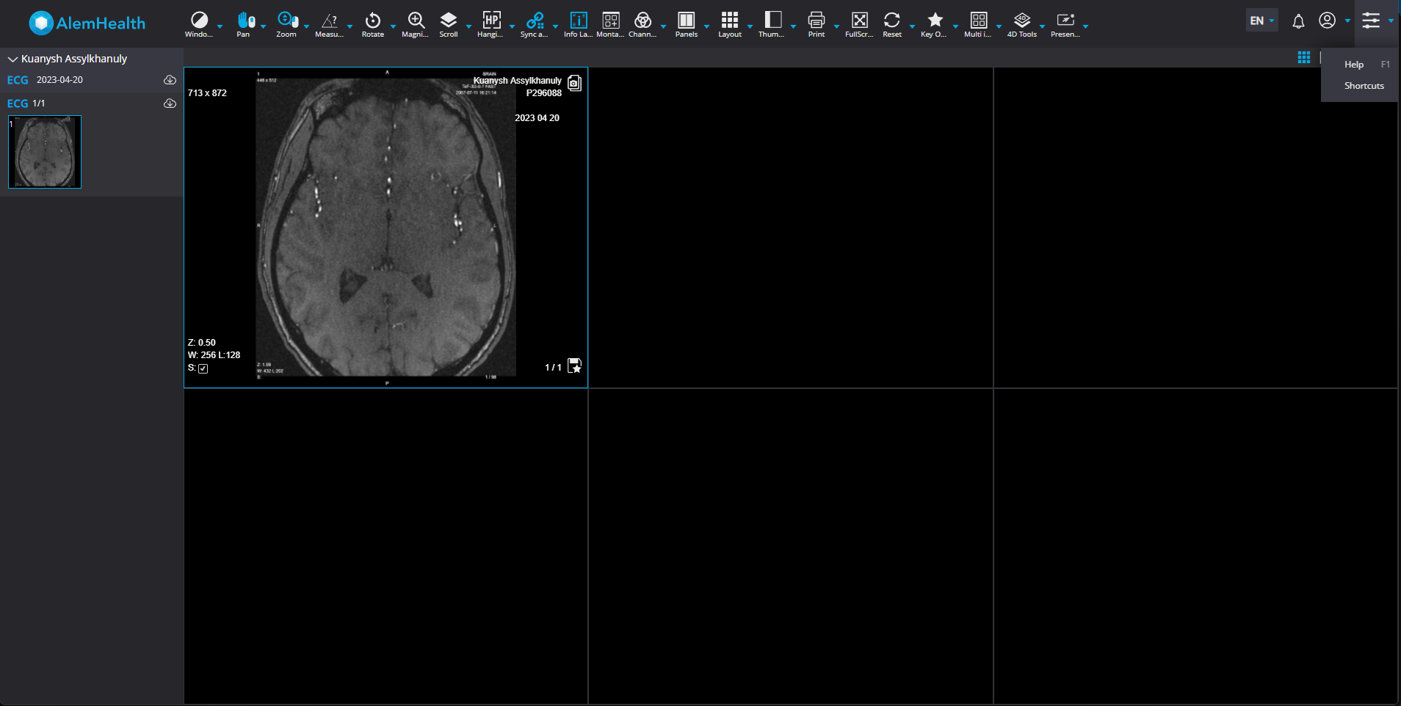
Task: Select the Window level tool
Action: (x=199, y=23)
